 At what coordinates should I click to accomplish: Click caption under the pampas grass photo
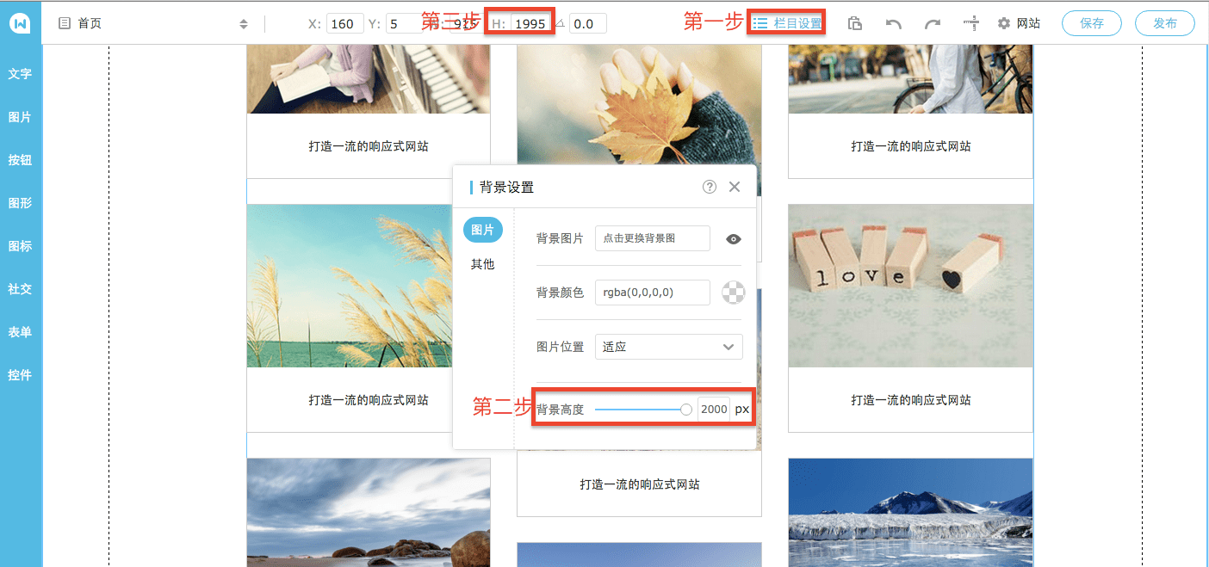tap(369, 400)
